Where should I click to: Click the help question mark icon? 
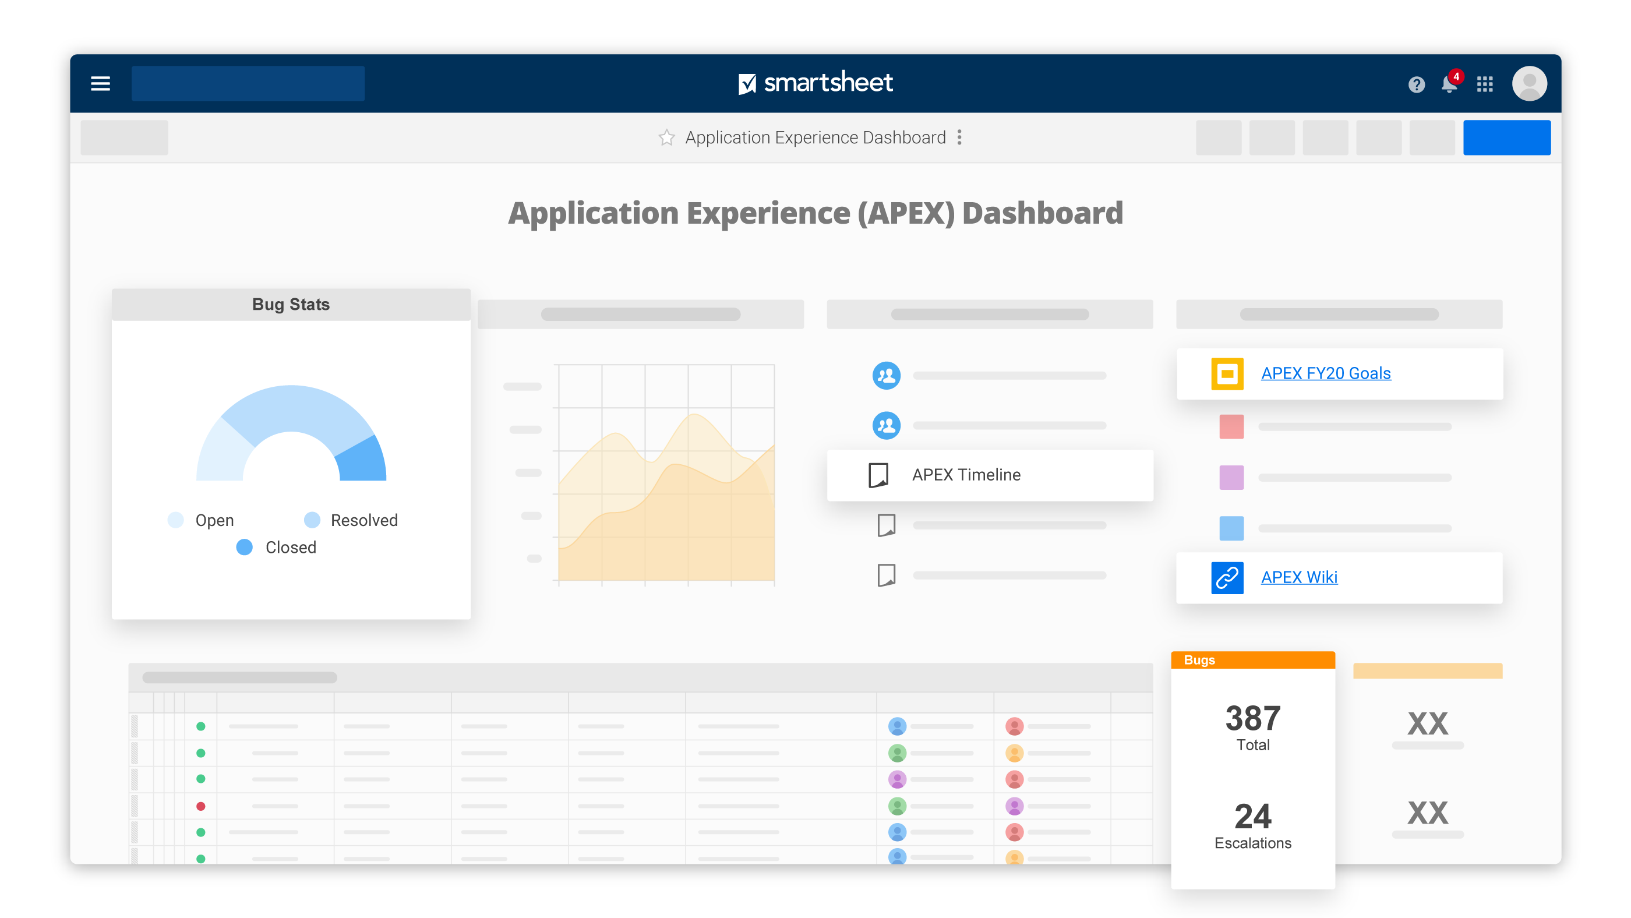pos(1417,84)
